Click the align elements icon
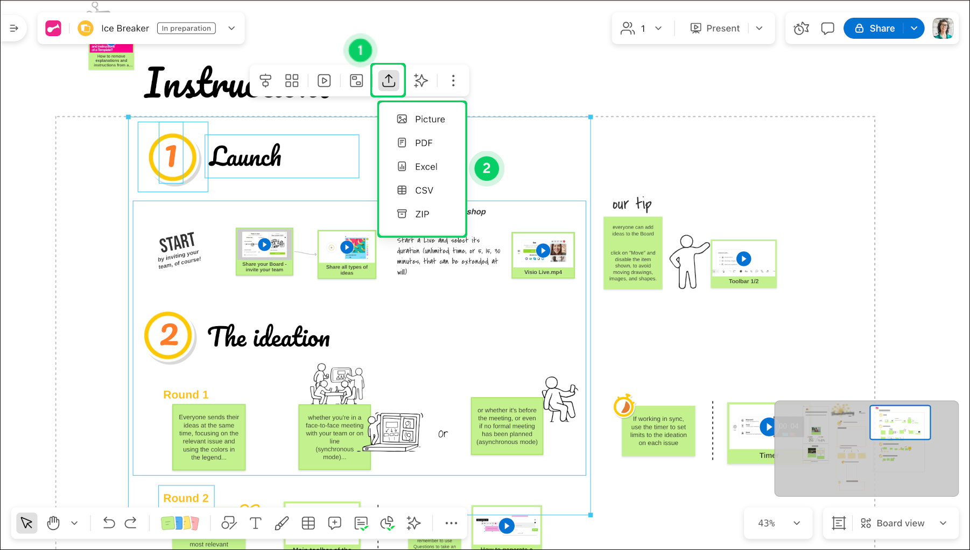The width and height of the screenshot is (970, 550). 265,81
